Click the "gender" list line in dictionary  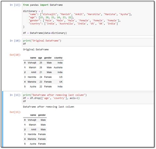75,20
